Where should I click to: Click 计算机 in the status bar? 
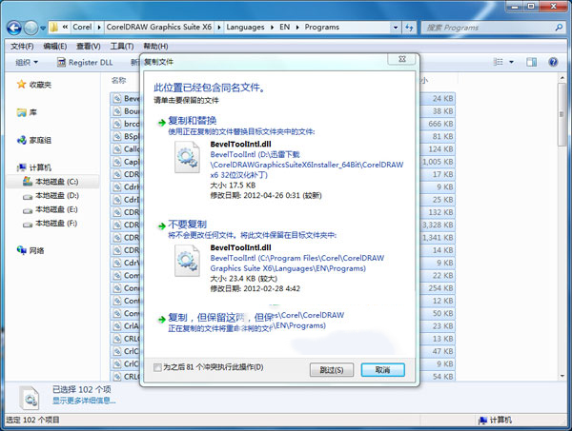click(496, 421)
